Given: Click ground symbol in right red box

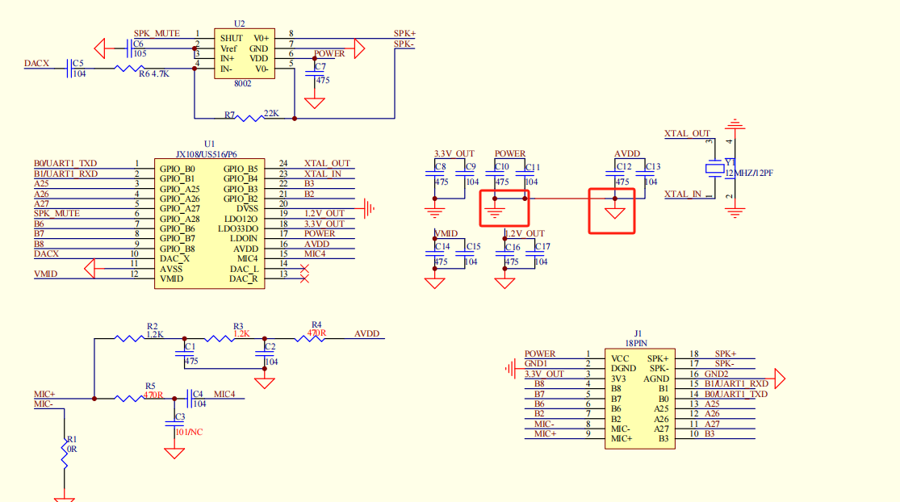Looking at the screenshot, I should point(616,213).
